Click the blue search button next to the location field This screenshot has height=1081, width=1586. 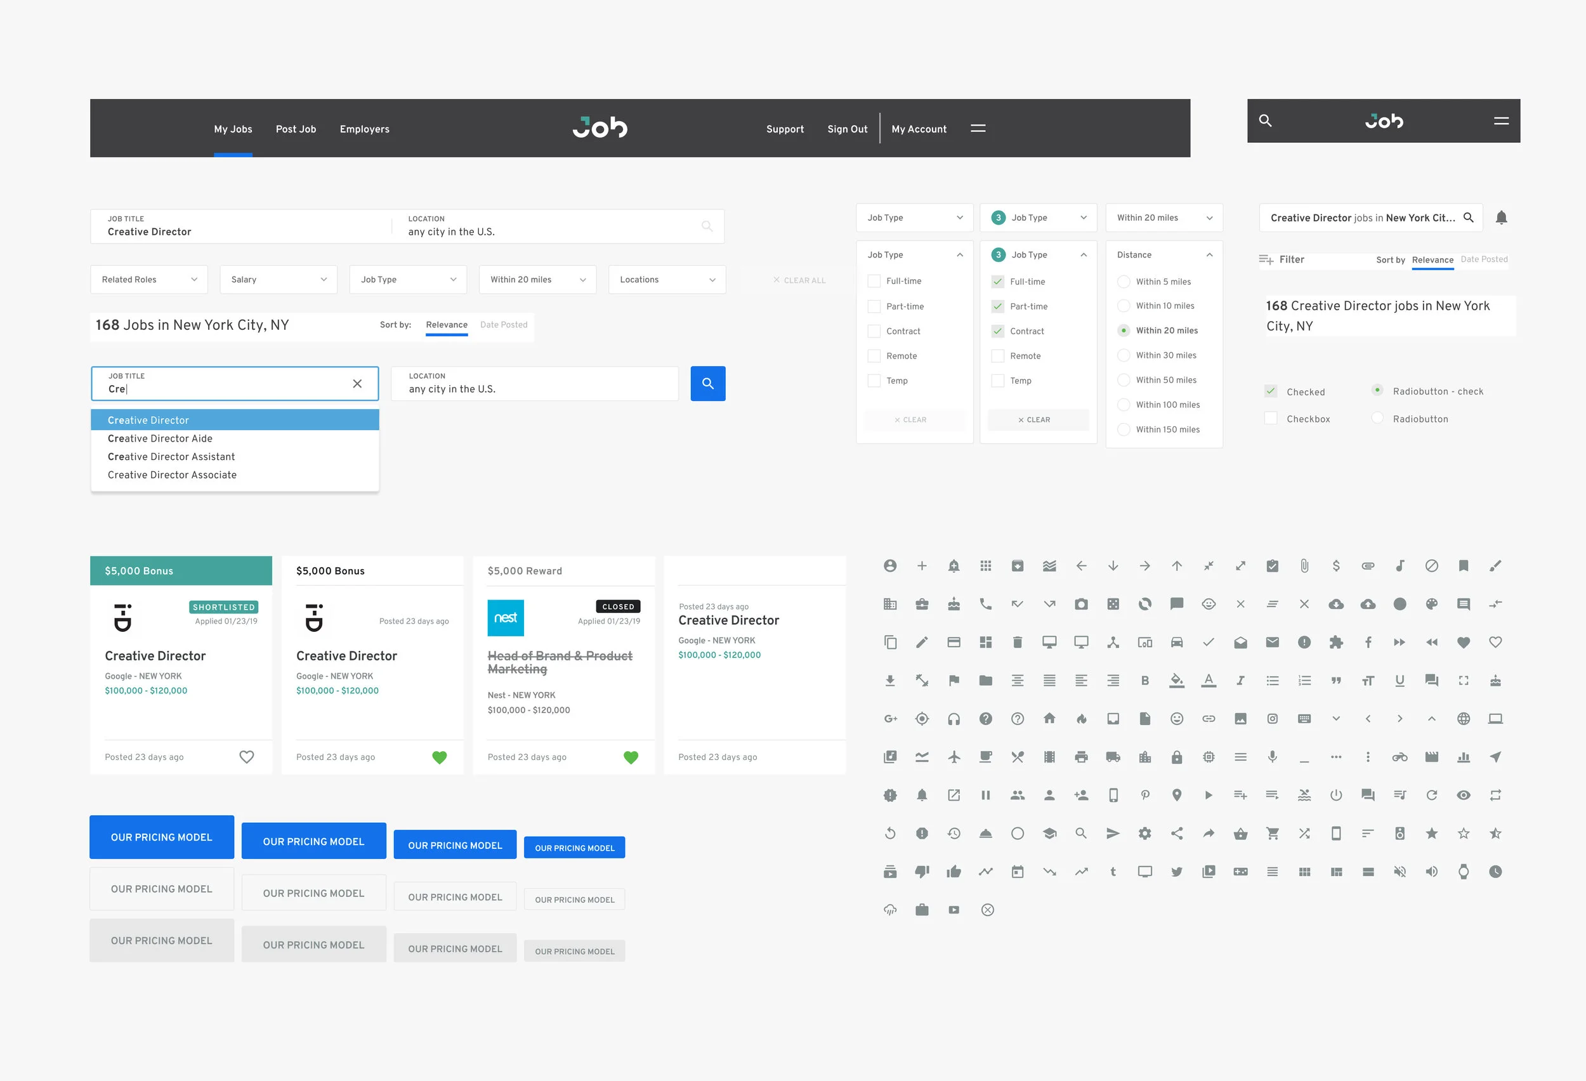(708, 384)
